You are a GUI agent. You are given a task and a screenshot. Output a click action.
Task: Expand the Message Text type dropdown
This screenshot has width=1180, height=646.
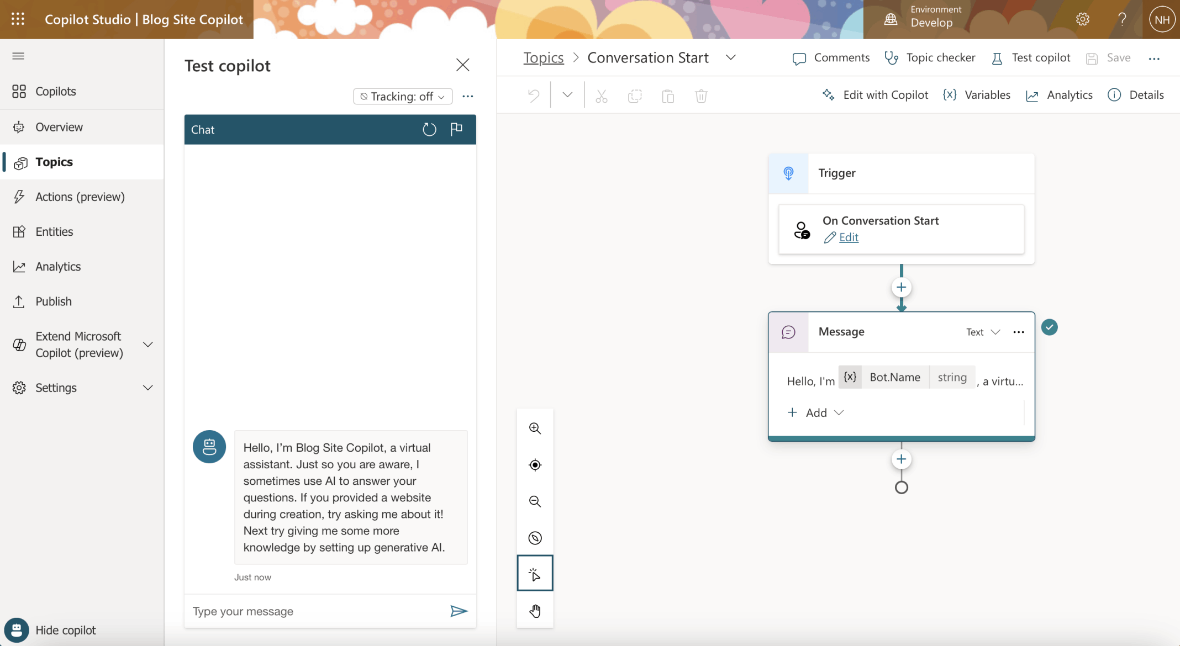(983, 332)
